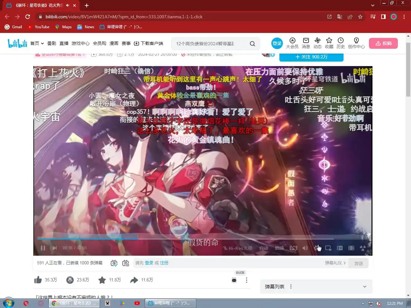Screen dimensions: 411x308
Task: Open the Hi-Res无损 quality menu
Action: (238, 248)
